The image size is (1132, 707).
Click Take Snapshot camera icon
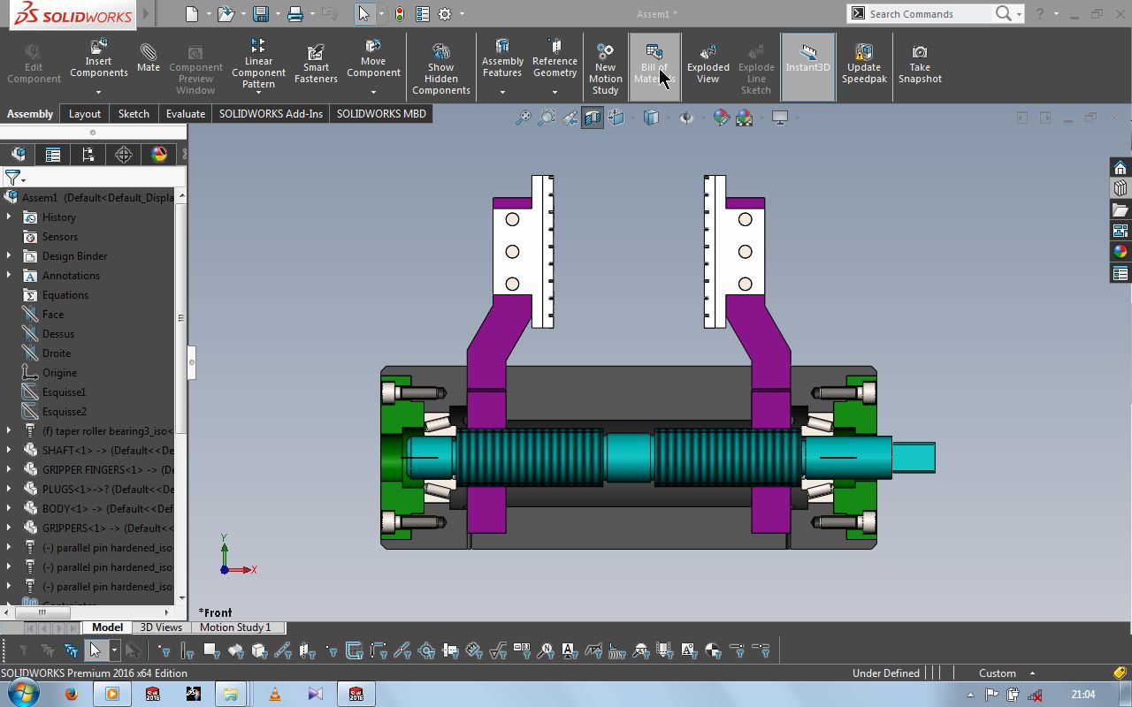coord(920,64)
